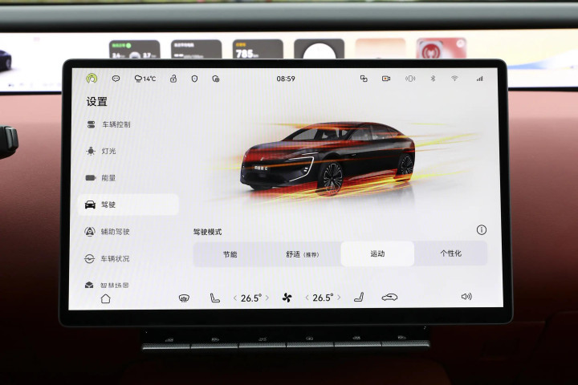Select the 节能 drive mode
Viewport: 578px width, 385px height.
[230, 254]
